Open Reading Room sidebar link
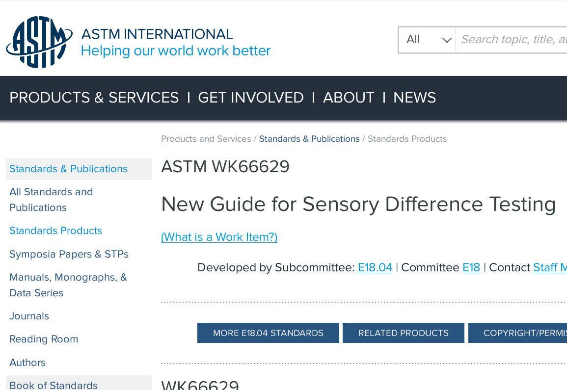This screenshot has height=390, width=567. 44,339
